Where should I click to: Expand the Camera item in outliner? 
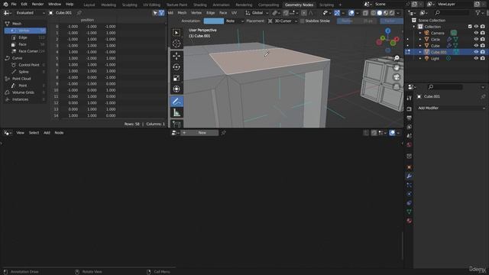point(420,33)
